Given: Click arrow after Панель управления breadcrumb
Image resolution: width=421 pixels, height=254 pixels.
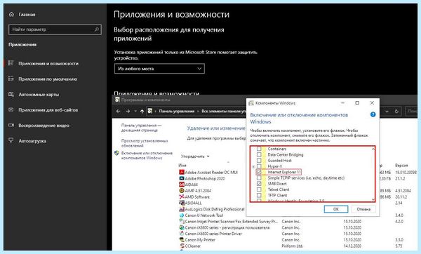Looking at the screenshot, I should click(x=198, y=111).
